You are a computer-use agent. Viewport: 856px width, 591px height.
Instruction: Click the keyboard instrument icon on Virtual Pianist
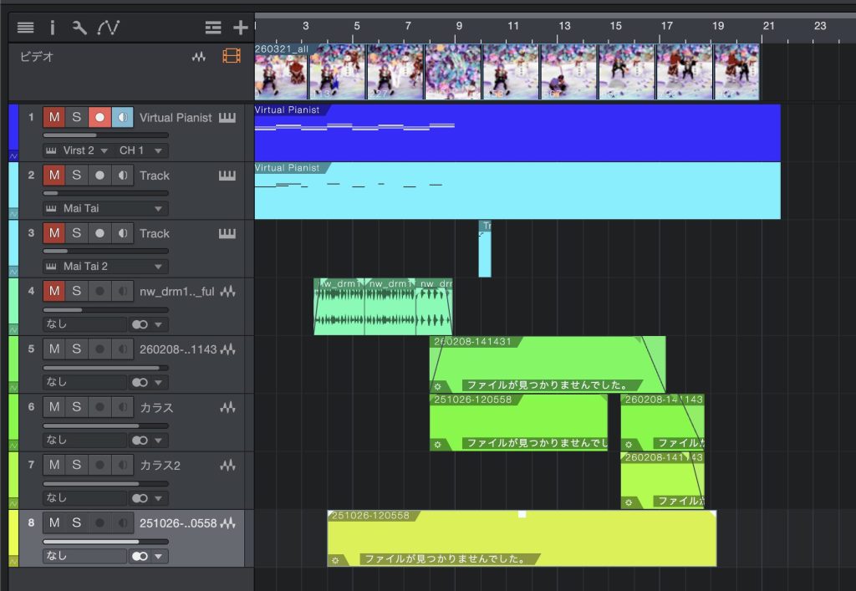pyautogui.click(x=227, y=118)
